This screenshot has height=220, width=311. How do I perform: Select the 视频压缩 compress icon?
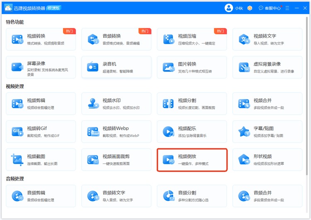[x=169, y=39]
